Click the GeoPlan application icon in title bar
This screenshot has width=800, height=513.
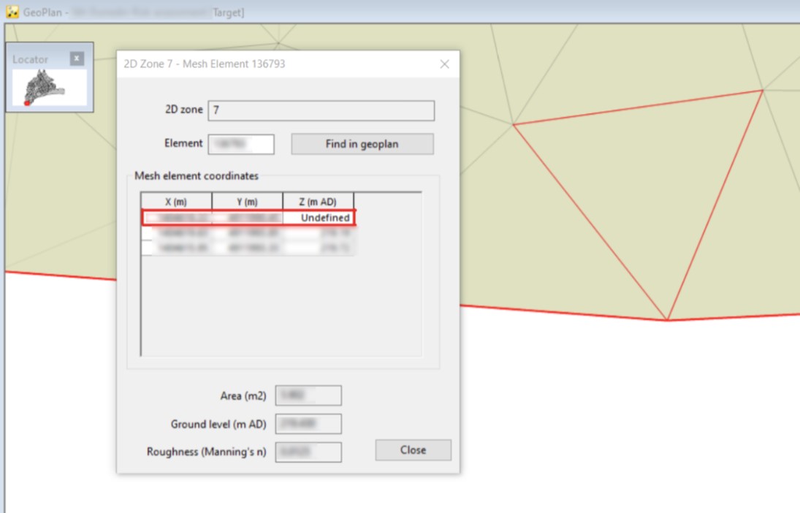tap(10, 11)
